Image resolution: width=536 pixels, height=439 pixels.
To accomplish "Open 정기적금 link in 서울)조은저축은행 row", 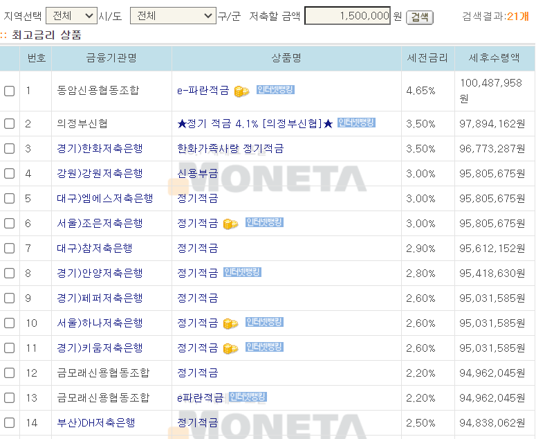I will [x=198, y=224].
